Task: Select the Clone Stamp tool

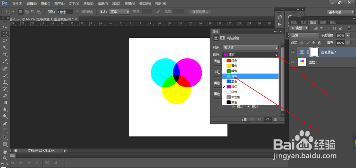Action: (x=5, y=82)
